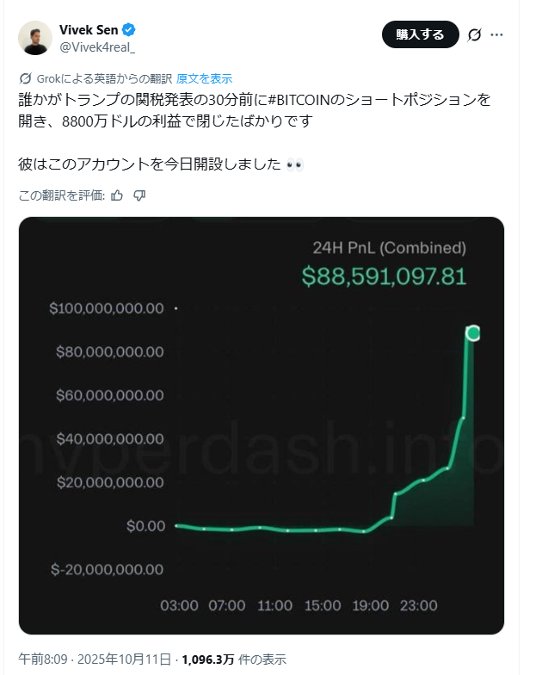Click the Grok icon beside 購入する
Screen dimensions: 542x675
pos(473,35)
